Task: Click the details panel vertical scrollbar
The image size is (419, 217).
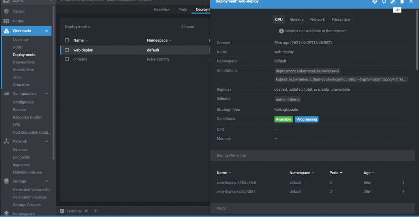Action: 417,40
